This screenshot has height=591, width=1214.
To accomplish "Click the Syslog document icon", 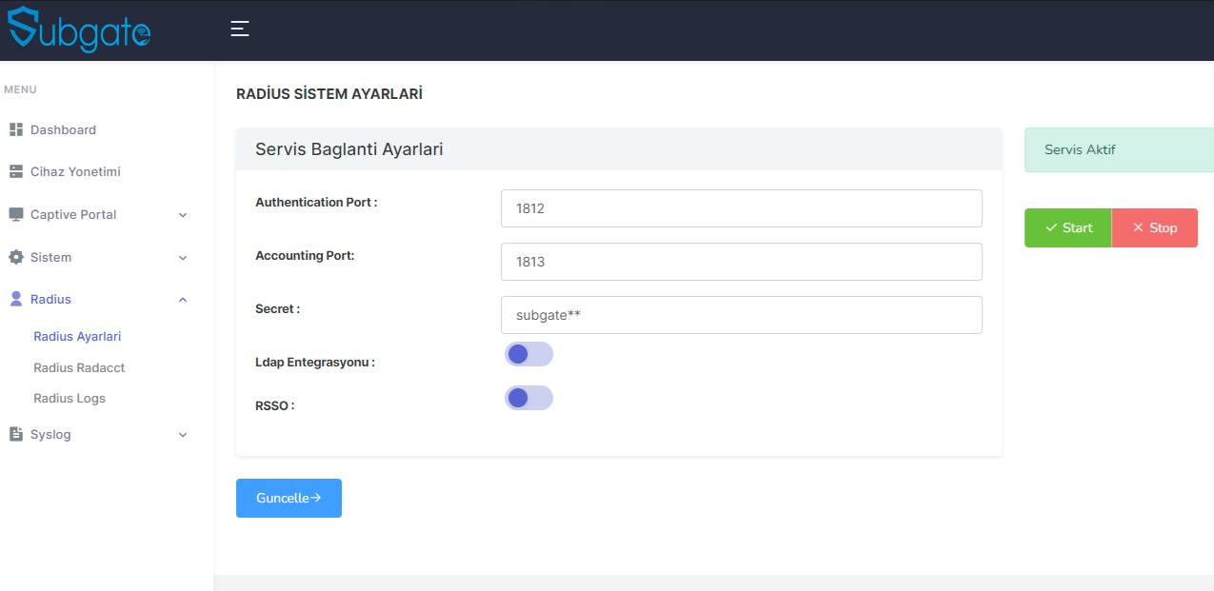I will 15,434.
